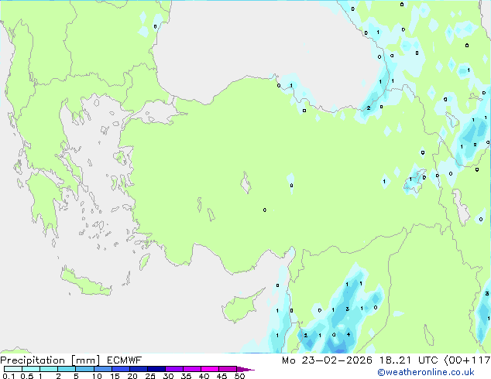Click the date 'Mo 23-02-2026' text
This screenshot has height=379, width=491.
tap(327, 360)
